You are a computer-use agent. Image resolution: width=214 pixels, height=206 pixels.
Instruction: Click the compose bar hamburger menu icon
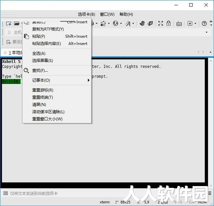click(x=210, y=193)
